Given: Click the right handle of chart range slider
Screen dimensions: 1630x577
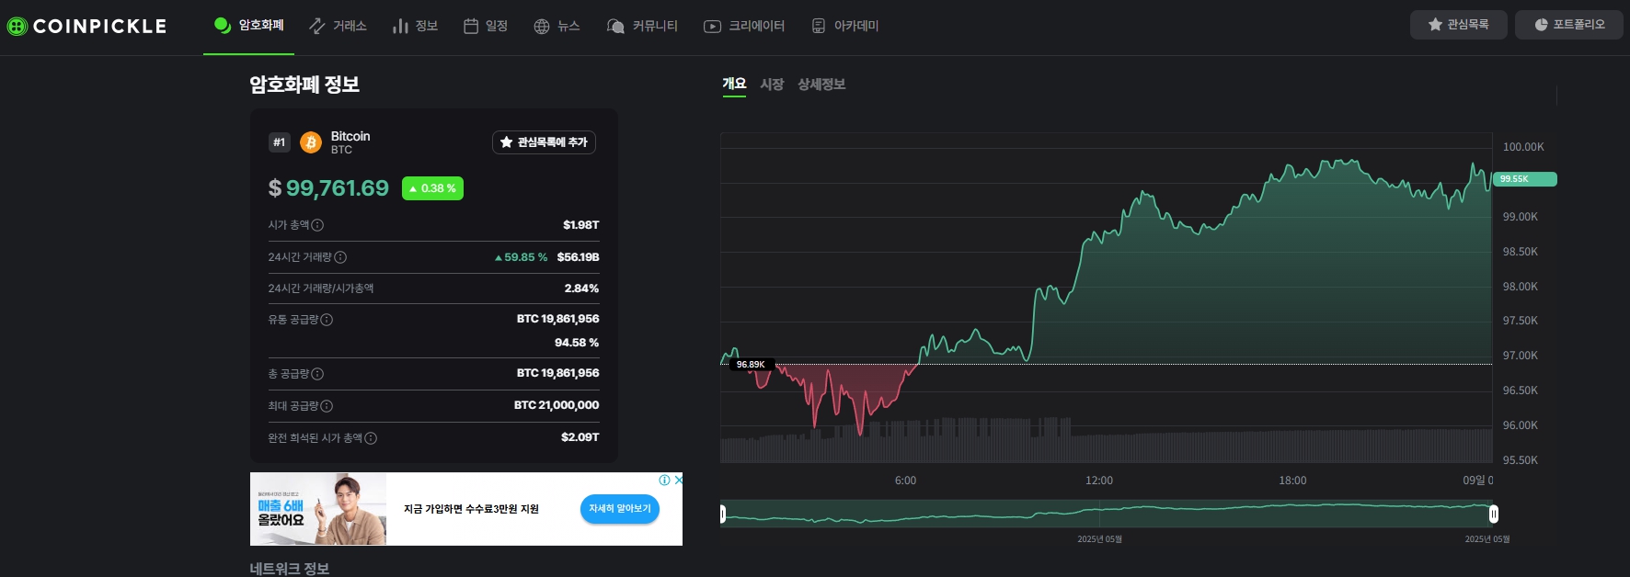Looking at the screenshot, I should pos(1494,514).
